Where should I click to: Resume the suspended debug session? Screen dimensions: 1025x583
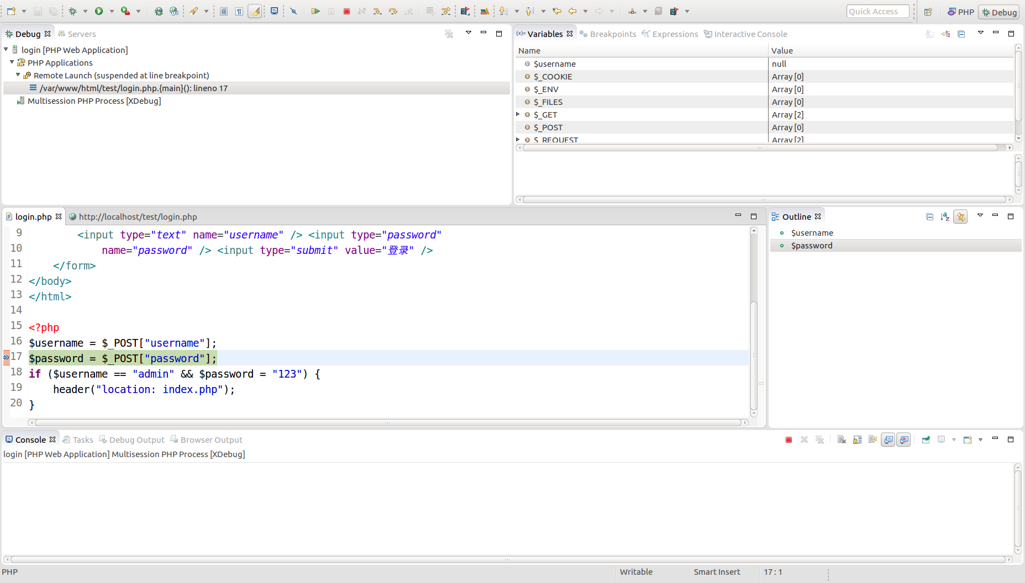click(315, 11)
